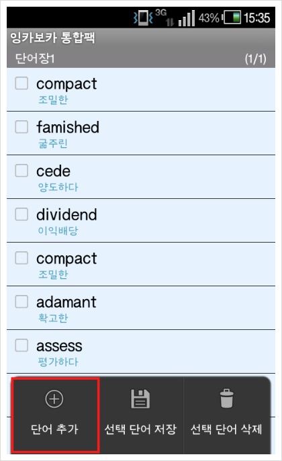Open the word entry dividend
Screen dimensions: 282x461
(141, 221)
